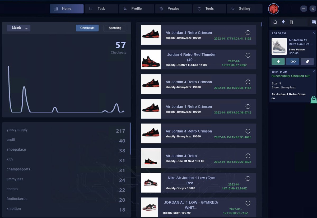The image size is (317, 218).
Task: Select the yeezysupply store row
Action: [66, 130]
